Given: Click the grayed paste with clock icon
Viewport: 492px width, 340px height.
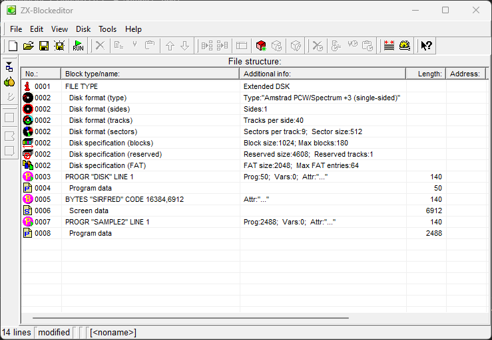Looking at the screenshot, I should tap(367, 46).
